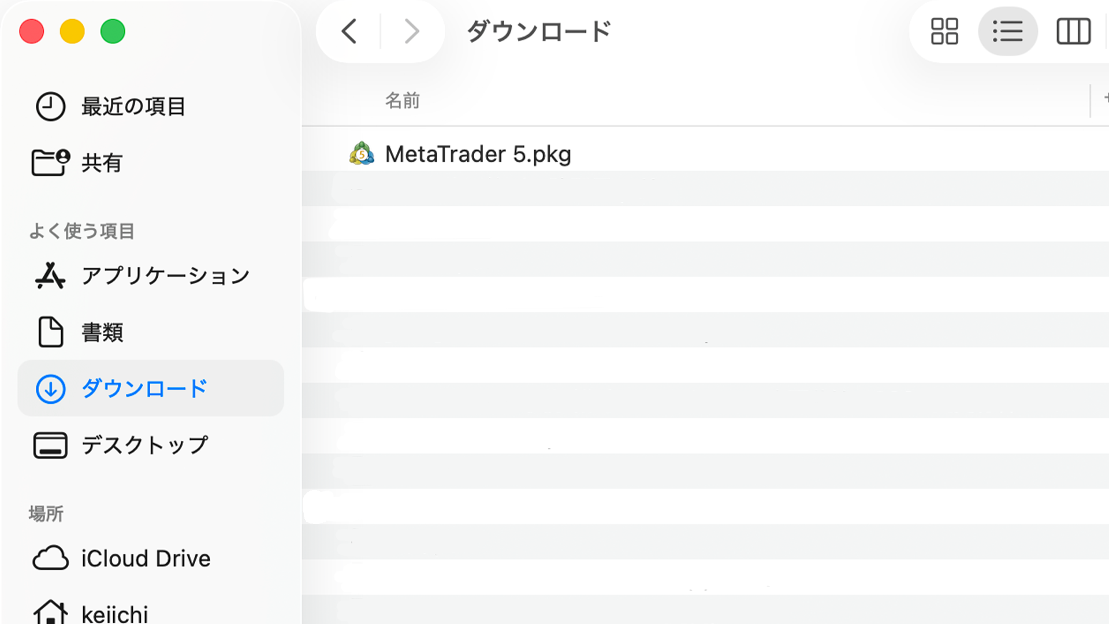
Task: Open 書類 documents folder
Action: point(102,332)
